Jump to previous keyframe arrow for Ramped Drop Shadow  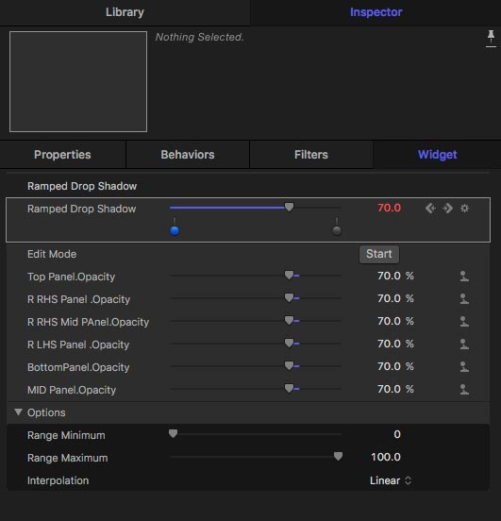[430, 209]
